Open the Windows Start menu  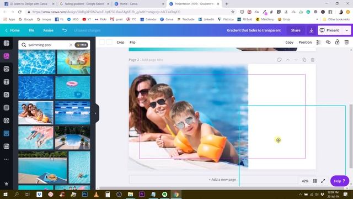coord(6,194)
